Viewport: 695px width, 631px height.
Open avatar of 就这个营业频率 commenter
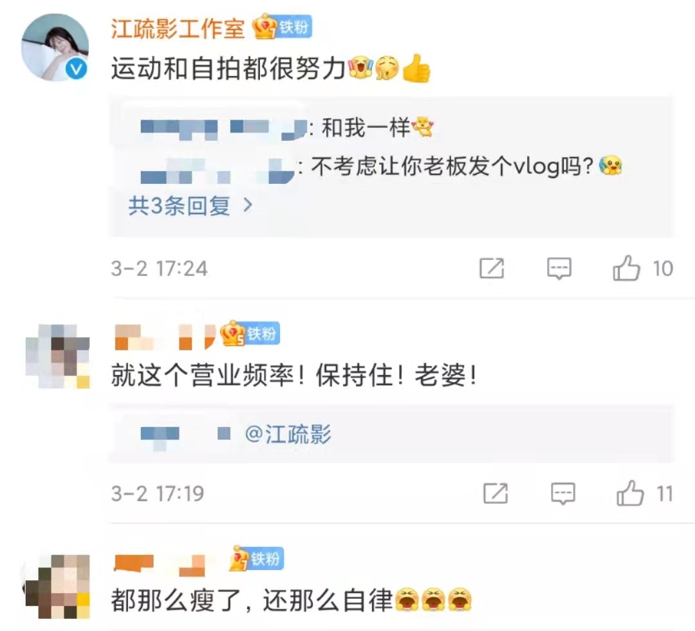coord(58,356)
